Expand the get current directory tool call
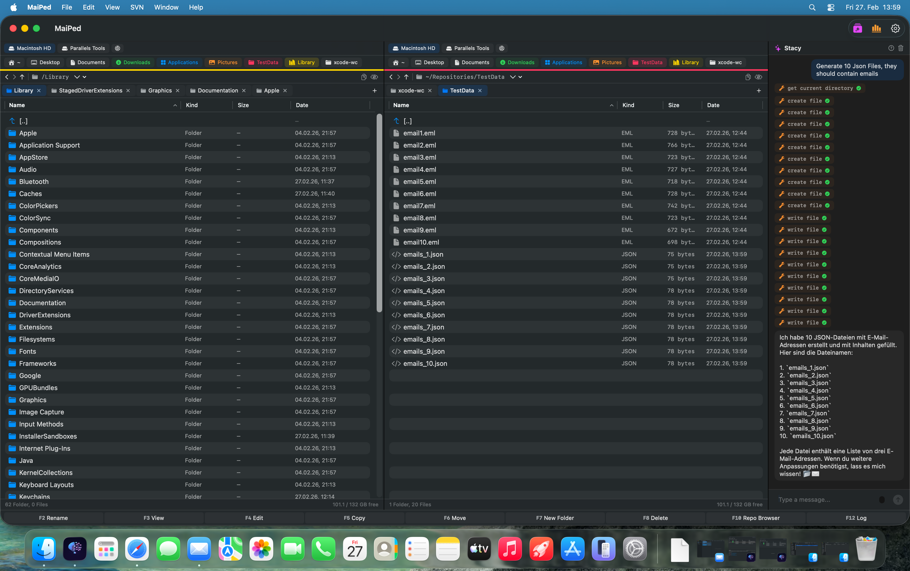The width and height of the screenshot is (910, 571). [x=820, y=88]
